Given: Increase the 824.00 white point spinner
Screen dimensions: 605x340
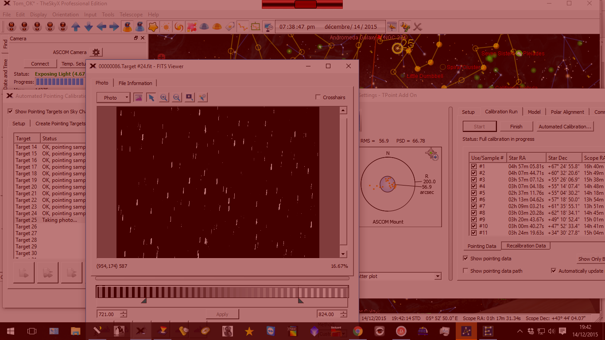Looking at the screenshot, I should pos(343,312).
